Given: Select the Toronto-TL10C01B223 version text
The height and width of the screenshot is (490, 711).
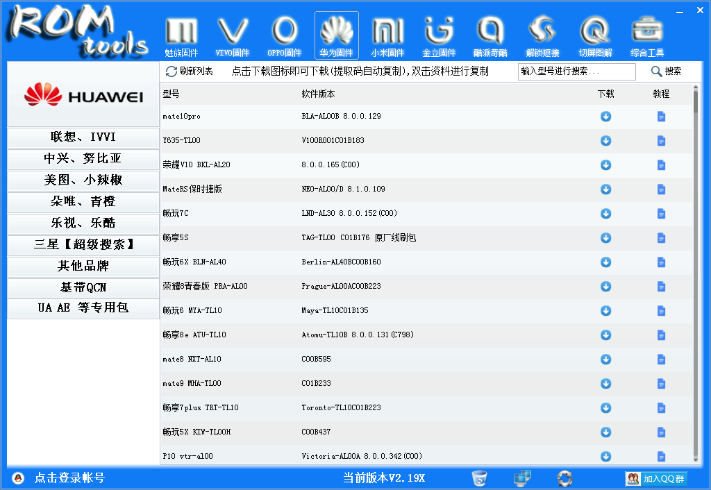Looking at the screenshot, I should 341,407.
